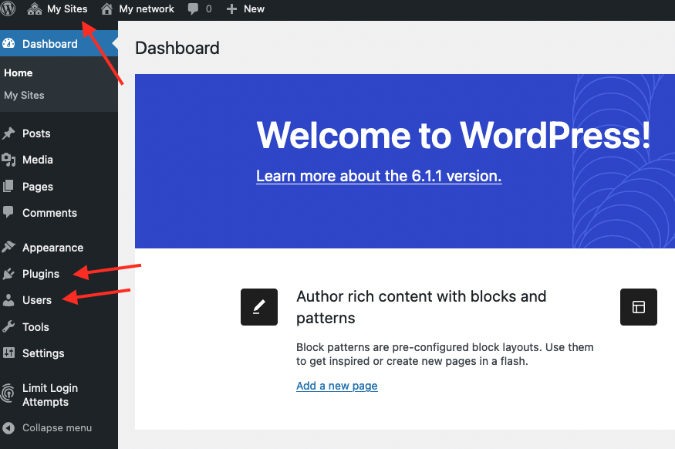Click the pencil edit icon tile
This screenshot has width=675, height=449.
click(259, 307)
